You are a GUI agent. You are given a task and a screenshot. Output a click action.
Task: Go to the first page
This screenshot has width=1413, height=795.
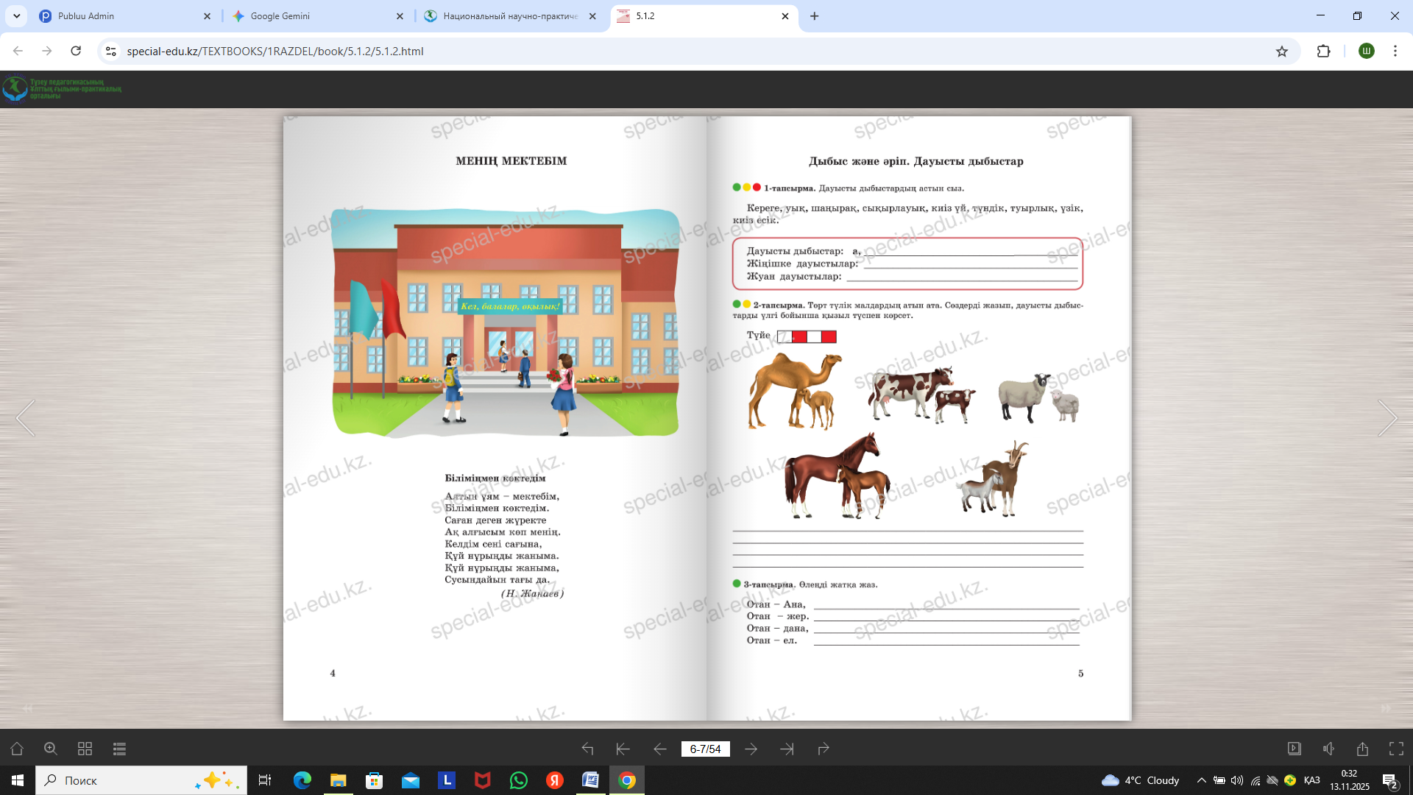tap(623, 749)
